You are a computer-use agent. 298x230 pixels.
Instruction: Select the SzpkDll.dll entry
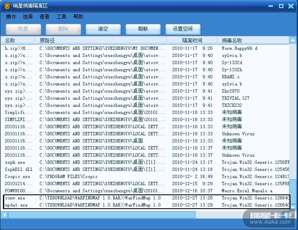click(x=145, y=170)
